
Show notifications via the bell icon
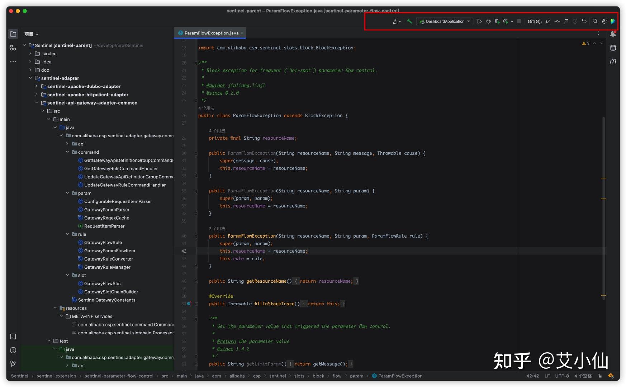pos(613,34)
